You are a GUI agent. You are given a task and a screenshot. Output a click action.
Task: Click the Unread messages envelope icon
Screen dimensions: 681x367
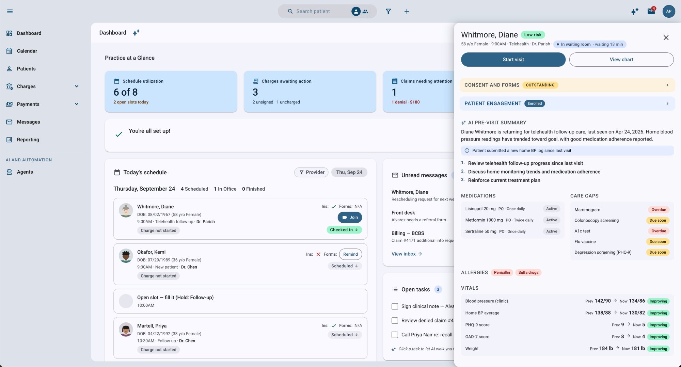tap(395, 175)
